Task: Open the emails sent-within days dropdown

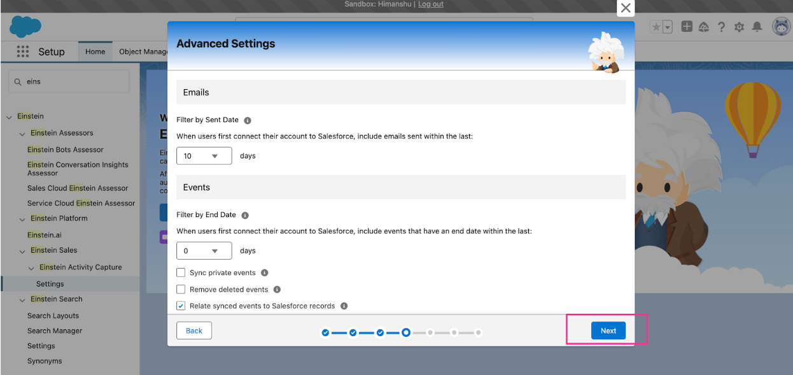Action: (204, 156)
